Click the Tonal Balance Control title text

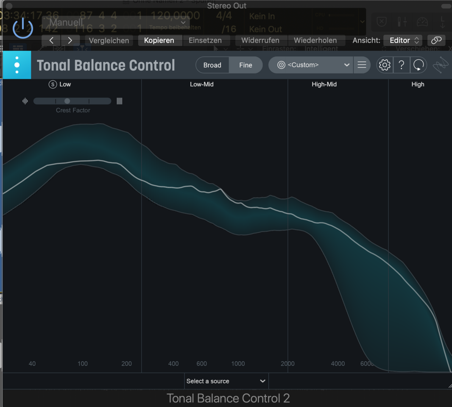(x=106, y=65)
